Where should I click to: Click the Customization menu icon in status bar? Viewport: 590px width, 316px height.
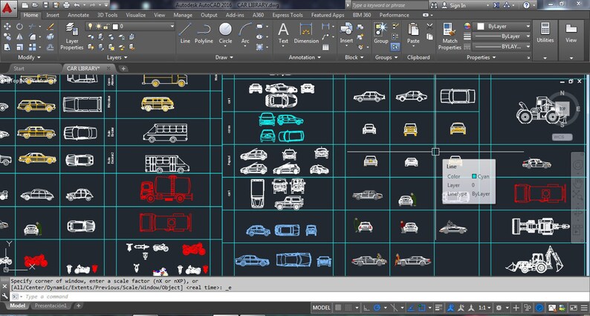pos(583,308)
